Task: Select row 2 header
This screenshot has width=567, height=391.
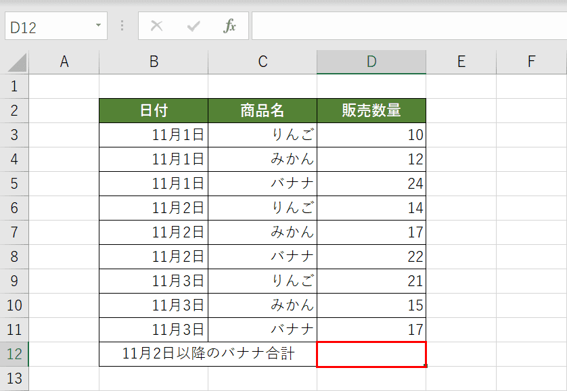Action: click(x=14, y=110)
